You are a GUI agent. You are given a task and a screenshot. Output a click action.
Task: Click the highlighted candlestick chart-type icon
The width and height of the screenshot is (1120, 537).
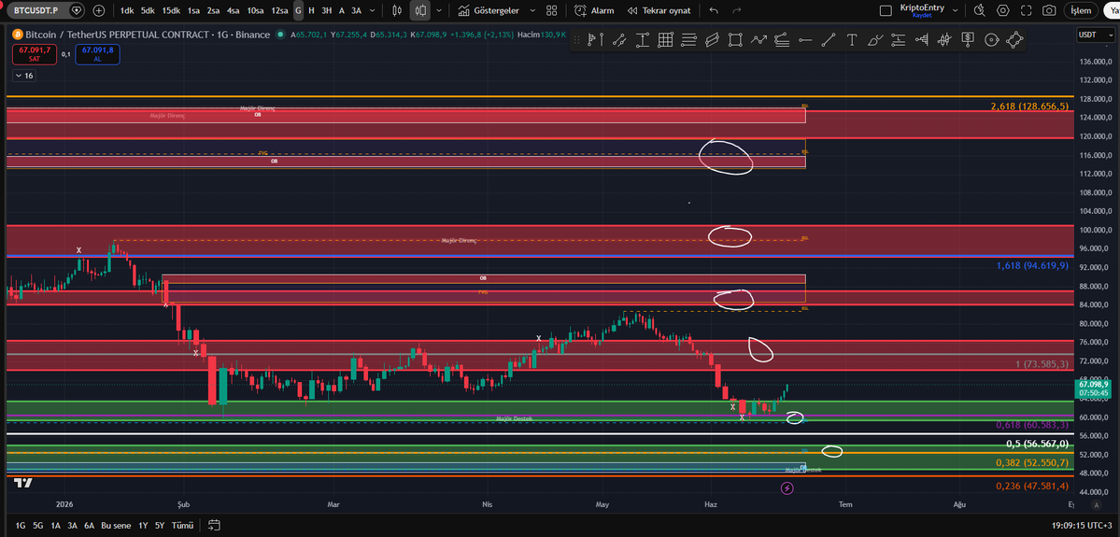click(420, 10)
